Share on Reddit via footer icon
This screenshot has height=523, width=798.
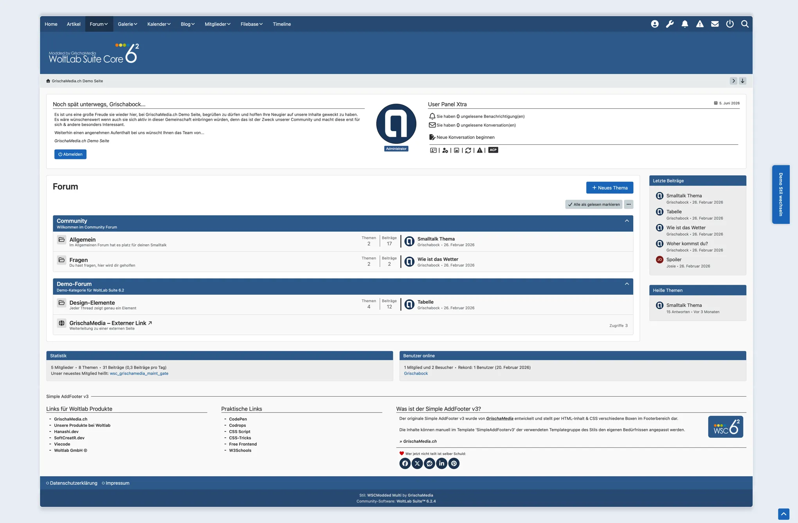429,463
